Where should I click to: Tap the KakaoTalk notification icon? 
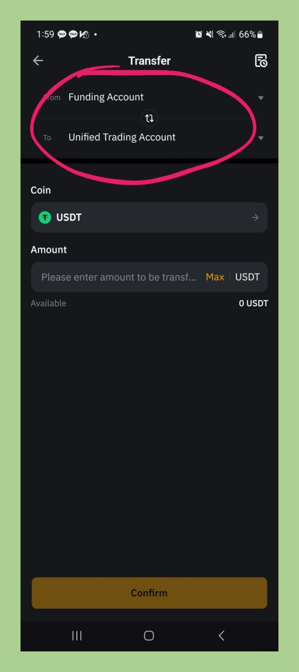(62, 34)
